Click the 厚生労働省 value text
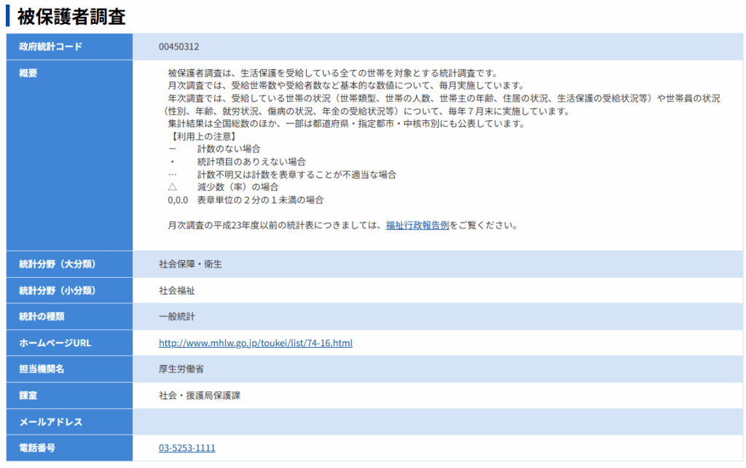746x468 pixels. click(181, 369)
